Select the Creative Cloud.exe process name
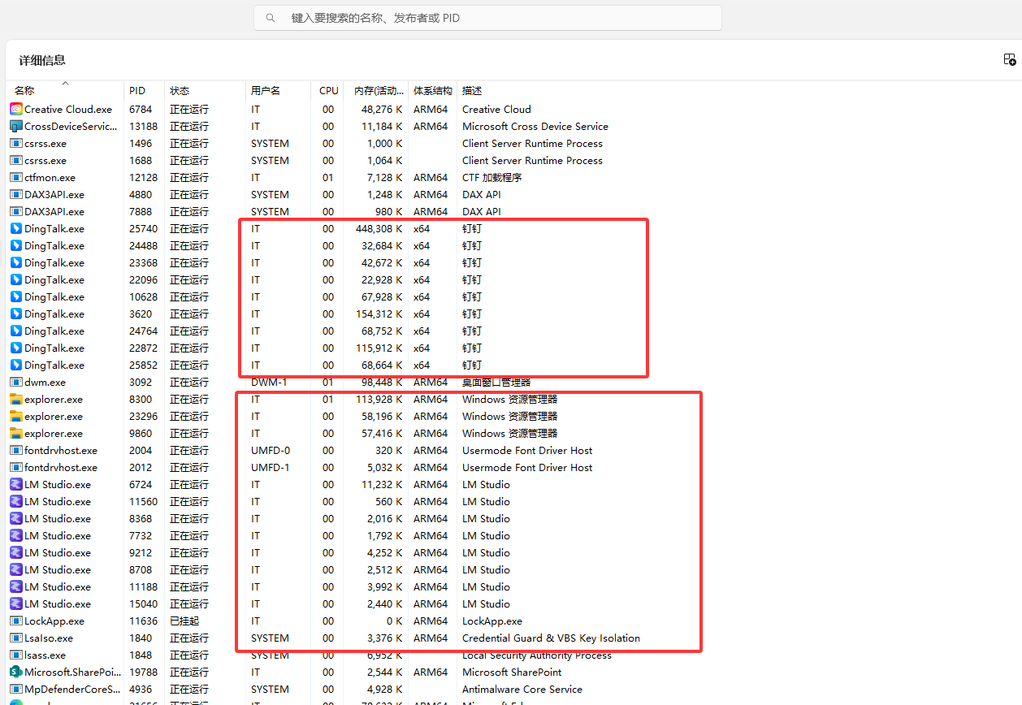 68,109
